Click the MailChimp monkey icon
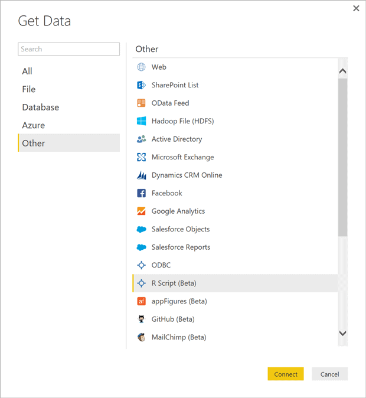This screenshot has height=398, width=366. 141,337
